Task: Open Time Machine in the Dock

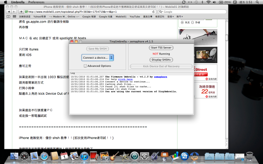Action: click(134, 156)
